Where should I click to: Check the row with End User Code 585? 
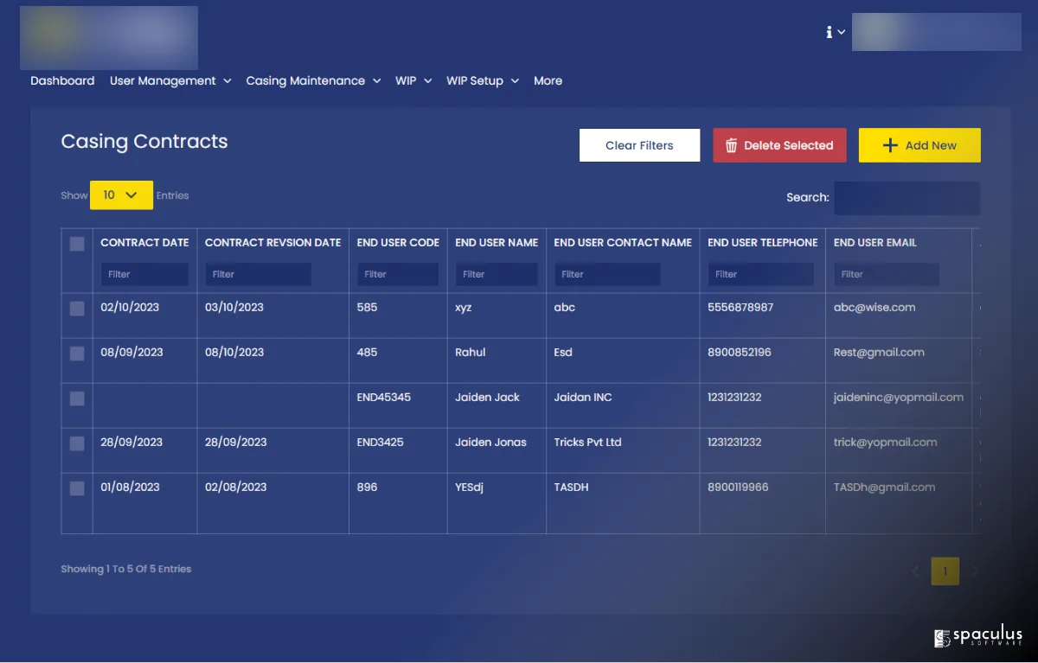point(77,309)
